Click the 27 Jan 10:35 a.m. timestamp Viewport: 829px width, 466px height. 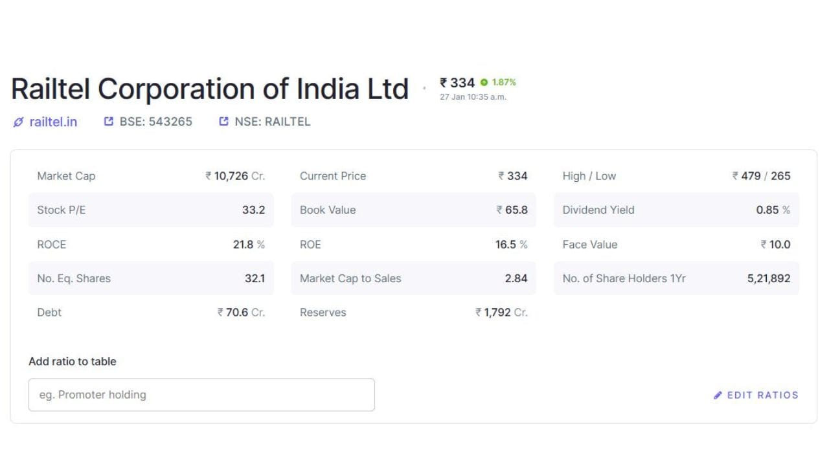tap(473, 97)
